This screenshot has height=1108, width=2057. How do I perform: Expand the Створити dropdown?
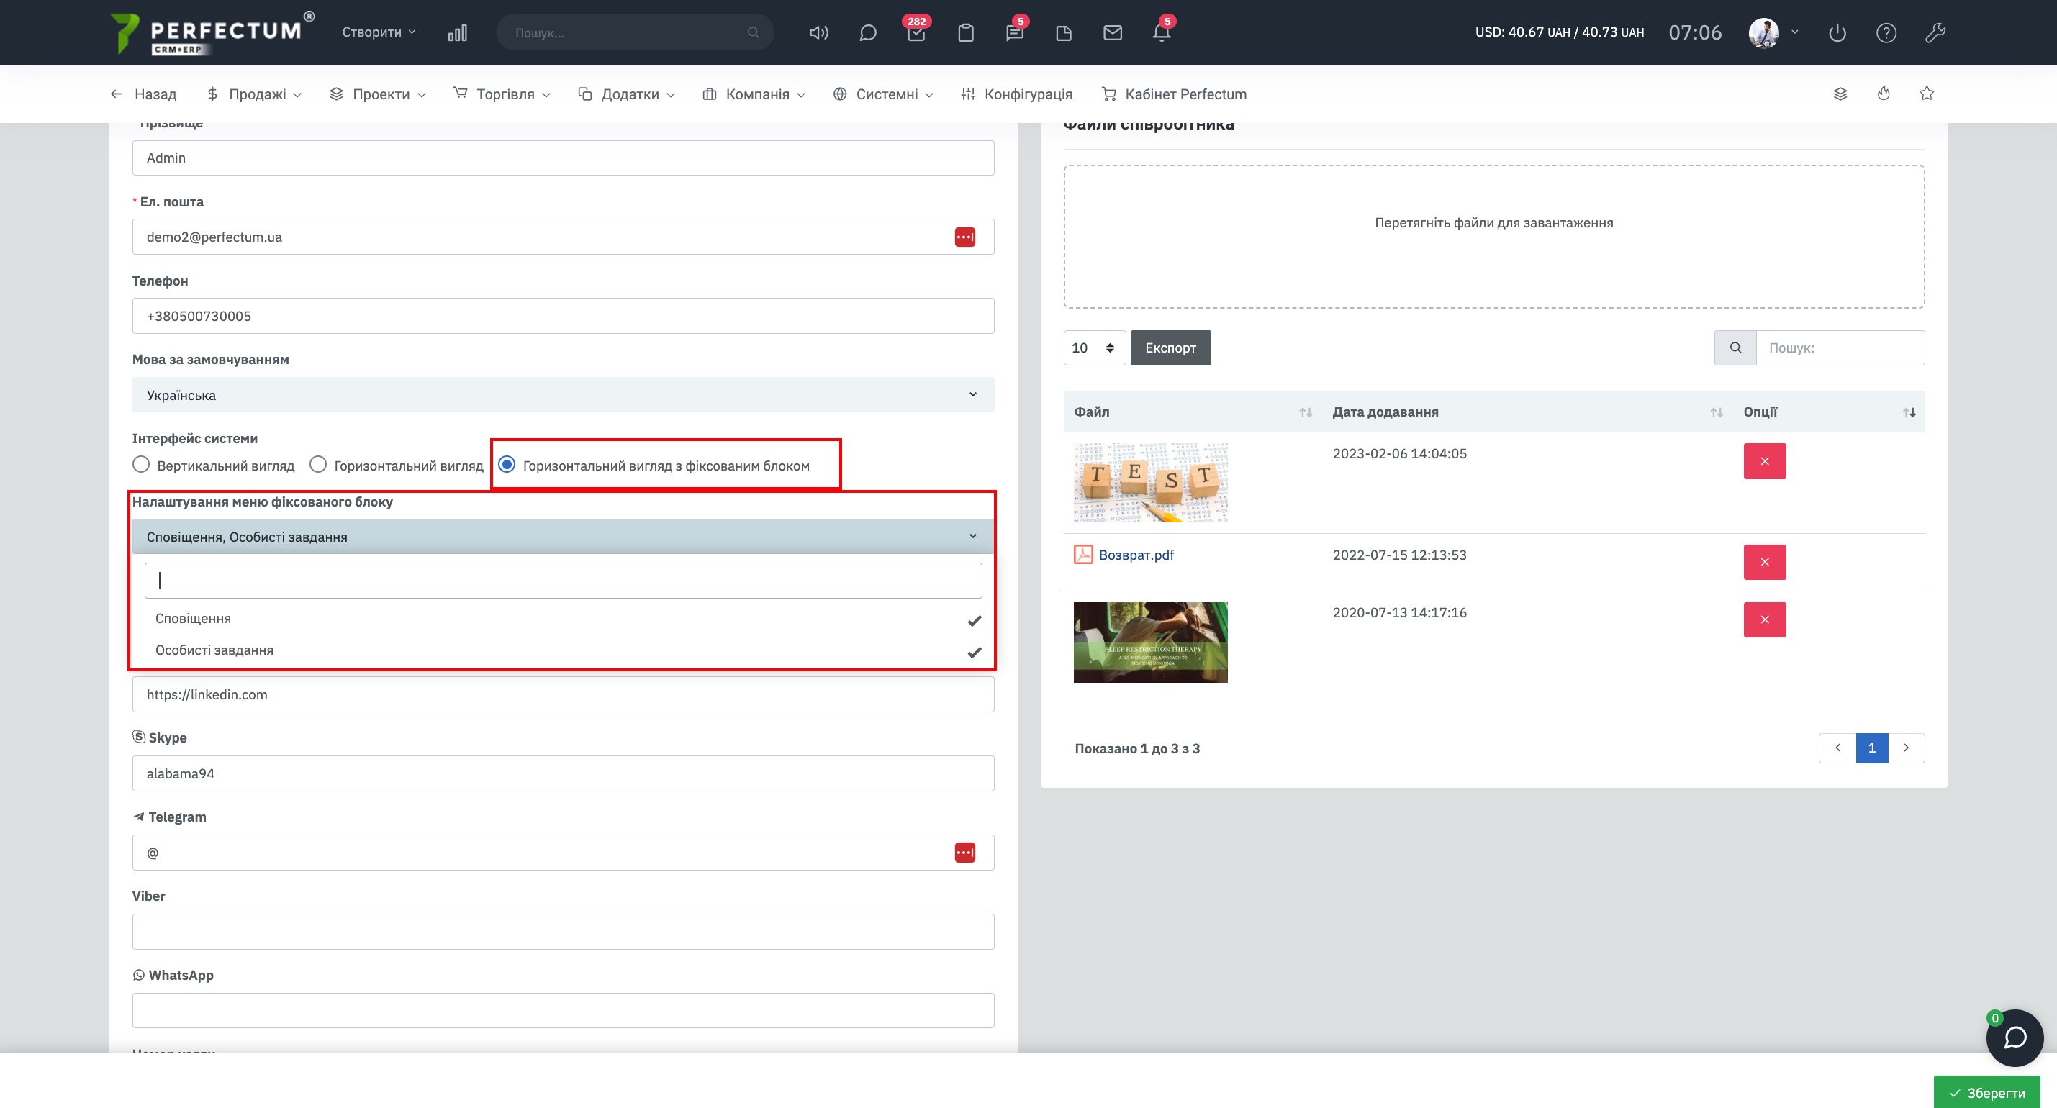pyautogui.click(x=379, y=32)
